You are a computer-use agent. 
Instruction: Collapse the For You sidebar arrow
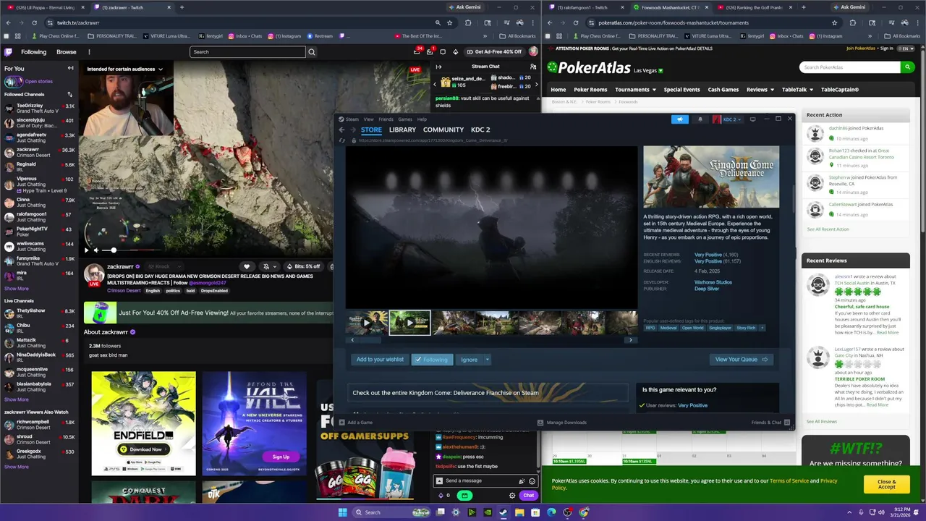point(70,68)
